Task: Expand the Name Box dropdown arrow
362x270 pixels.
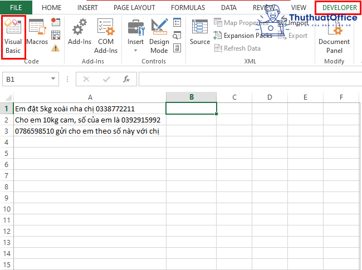Action: [x=53, y=78]
